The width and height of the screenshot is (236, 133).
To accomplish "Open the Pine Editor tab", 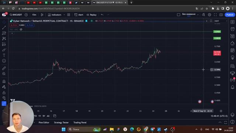I will (x=44, y=123).
